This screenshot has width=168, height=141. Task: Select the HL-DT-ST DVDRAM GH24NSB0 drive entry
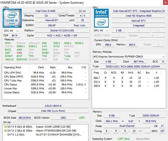click(x=59, y=135)
